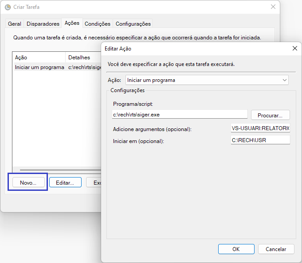
Task: Click the Programa/script input field
Action: (x=180, y=114)
